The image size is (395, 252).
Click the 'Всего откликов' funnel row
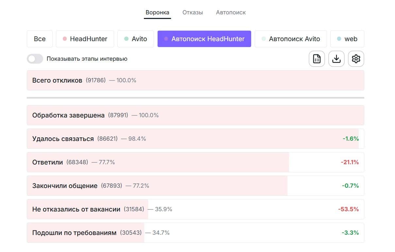pyautogui.click(x=196, y=80)
